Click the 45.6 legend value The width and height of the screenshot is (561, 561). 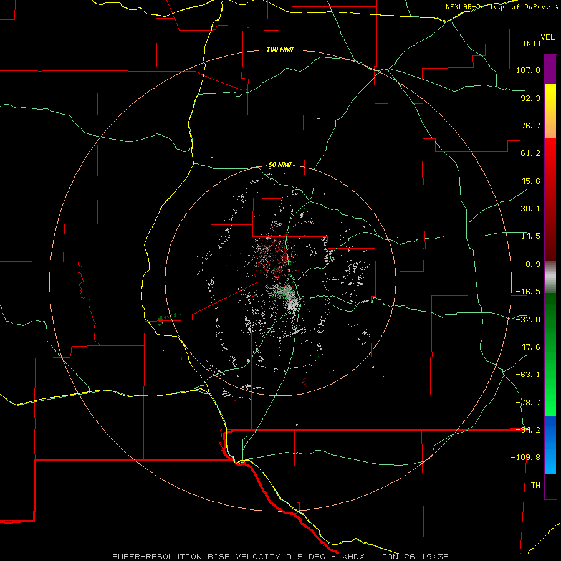pos(530,181)
